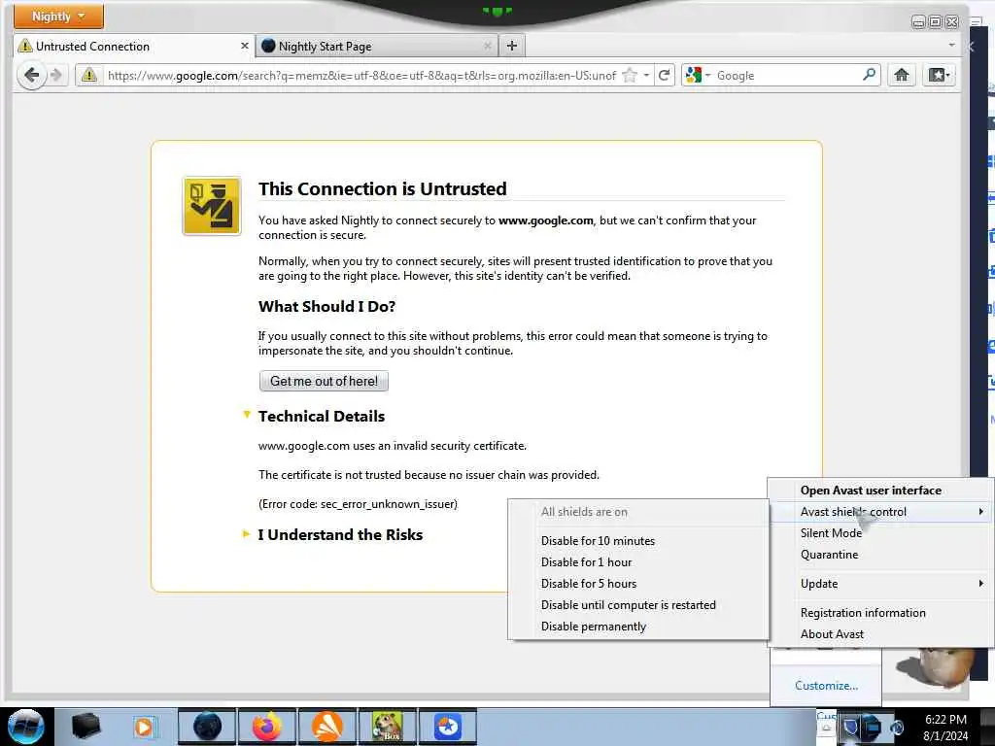The width and height of the screenshot is (995, 746).
Task: Close the Untrusted Connection tab
Action: click(244, 46)
